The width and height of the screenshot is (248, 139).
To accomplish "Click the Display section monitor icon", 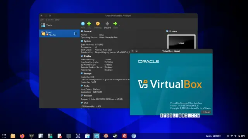I will click(82, 56).
